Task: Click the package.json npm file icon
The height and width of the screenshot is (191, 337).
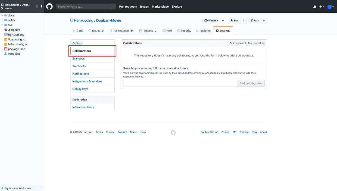Action: (x=6, y=49)
